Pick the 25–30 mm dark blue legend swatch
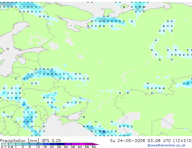This screenshot has width=192, height=148. click(61, 144)
